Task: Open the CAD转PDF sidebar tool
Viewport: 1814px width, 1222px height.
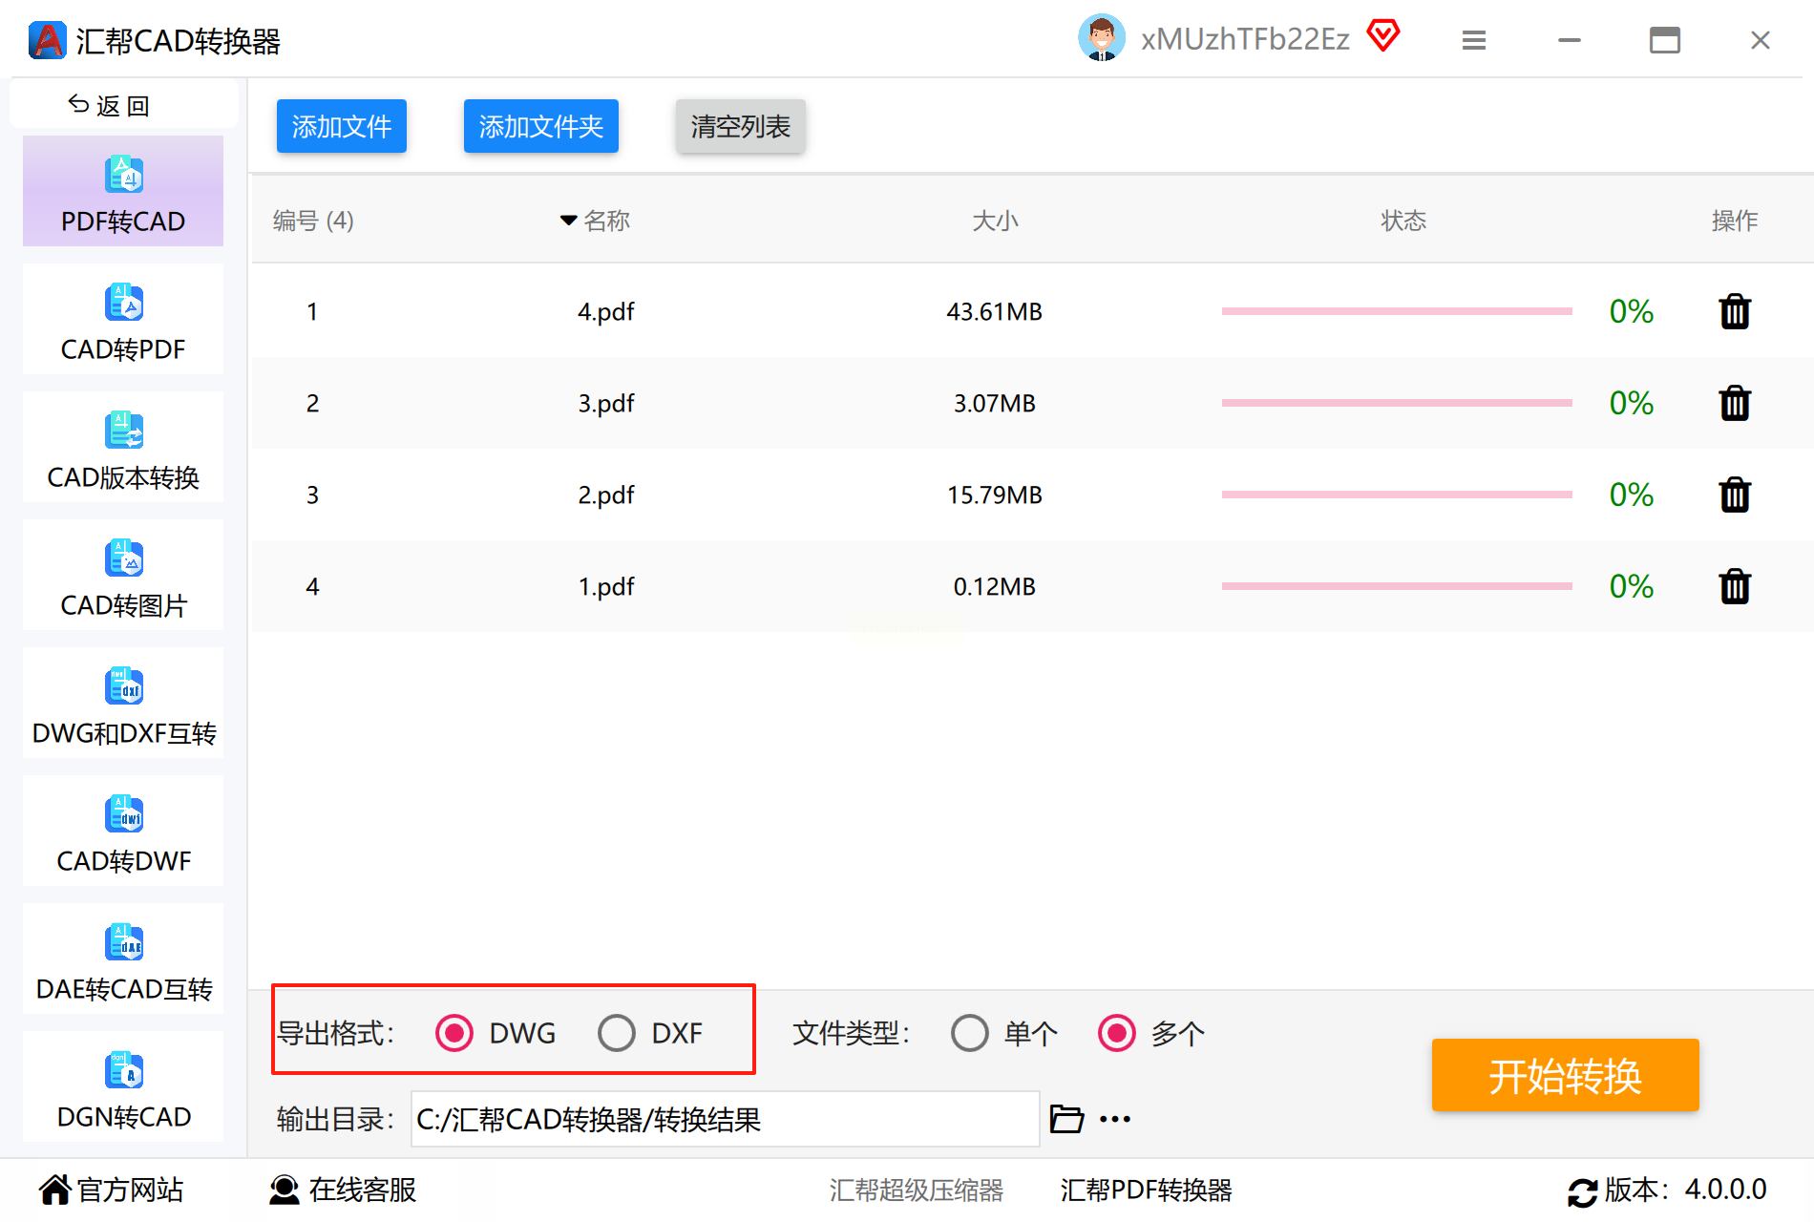Action: pos(123,320)
